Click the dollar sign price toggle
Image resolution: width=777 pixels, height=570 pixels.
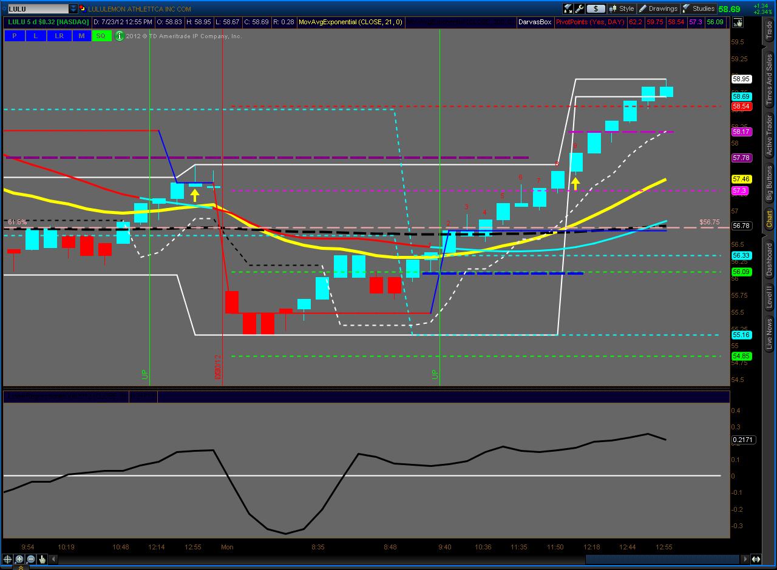coord(595,8)
